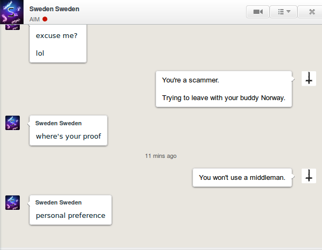Click sender name above "where's your proof"
Image resolution: width=322 pixels, height=250 pixels.
58,123
